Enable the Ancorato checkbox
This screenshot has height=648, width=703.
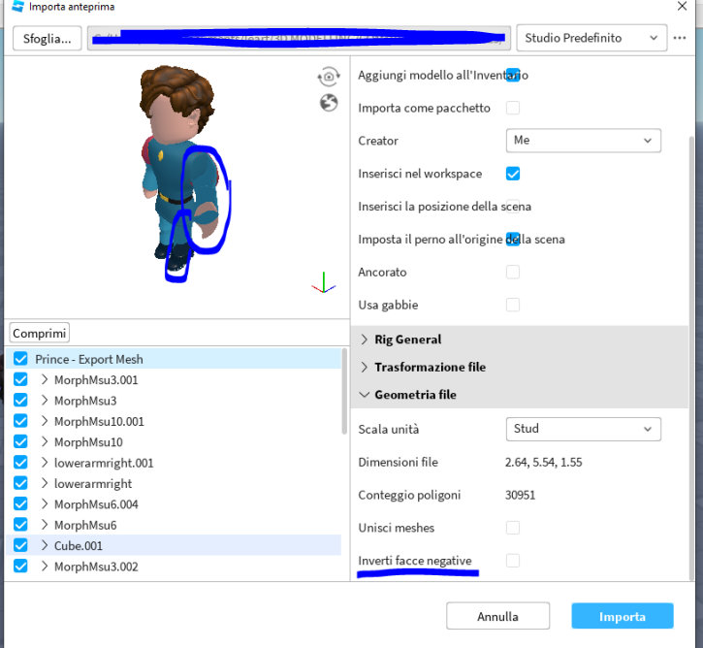513,272
